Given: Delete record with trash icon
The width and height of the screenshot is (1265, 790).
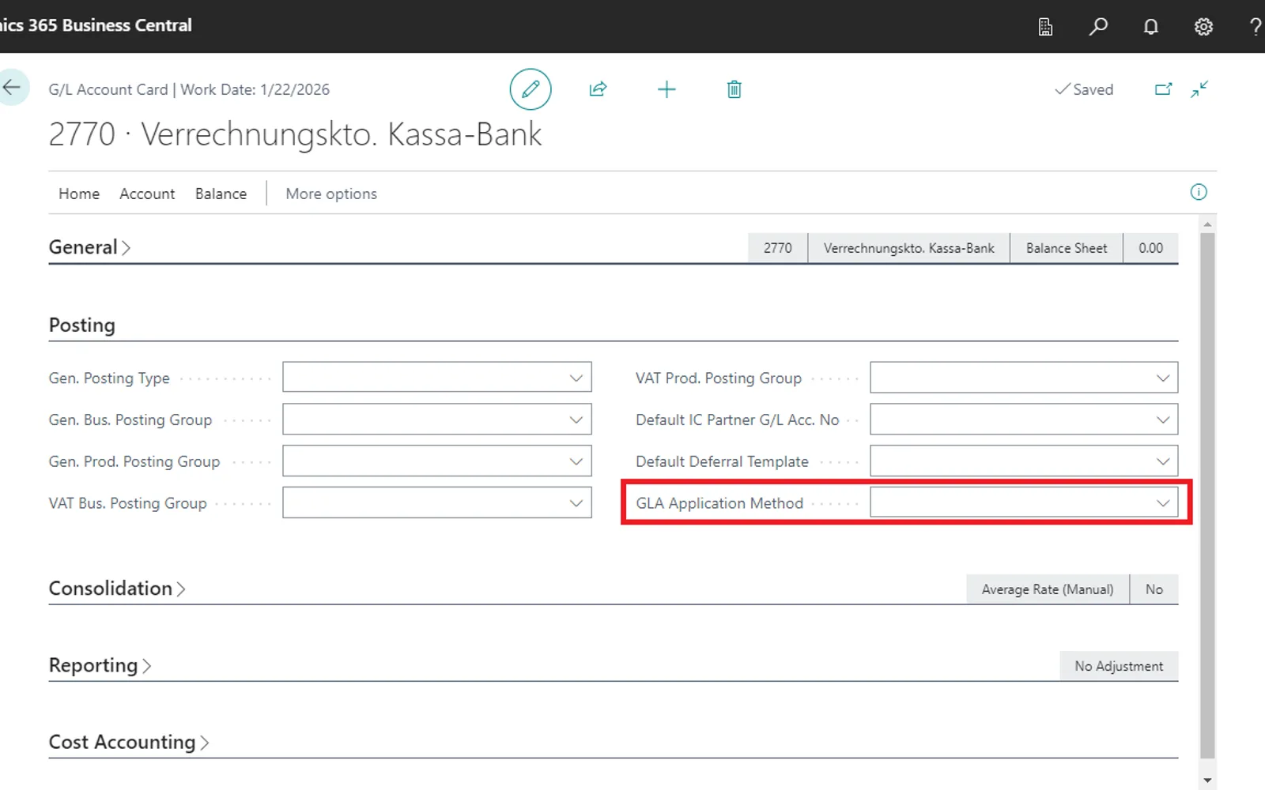Looking at the screenshot, I should [734, 89].
